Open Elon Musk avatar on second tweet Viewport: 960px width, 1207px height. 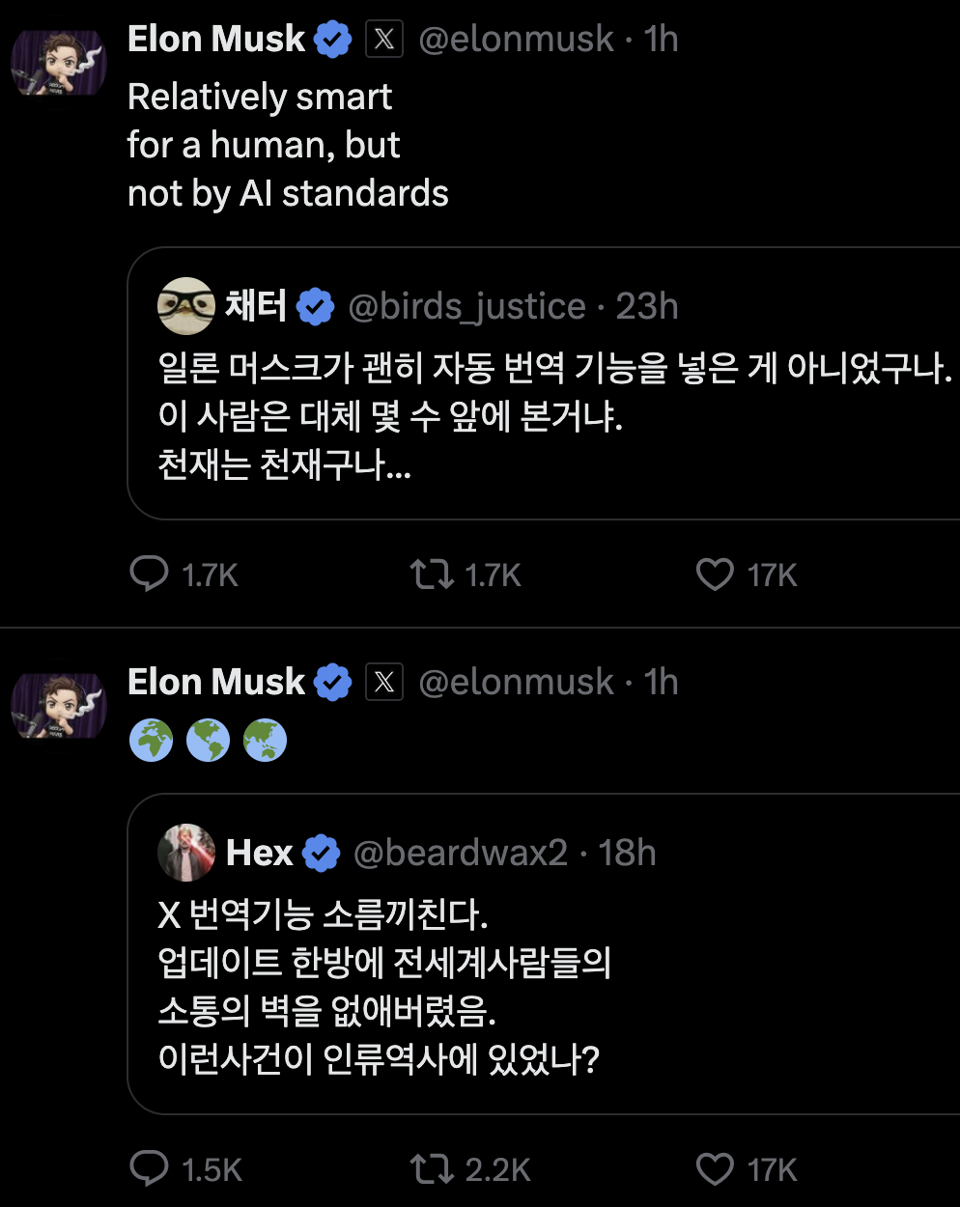point(59,706)
